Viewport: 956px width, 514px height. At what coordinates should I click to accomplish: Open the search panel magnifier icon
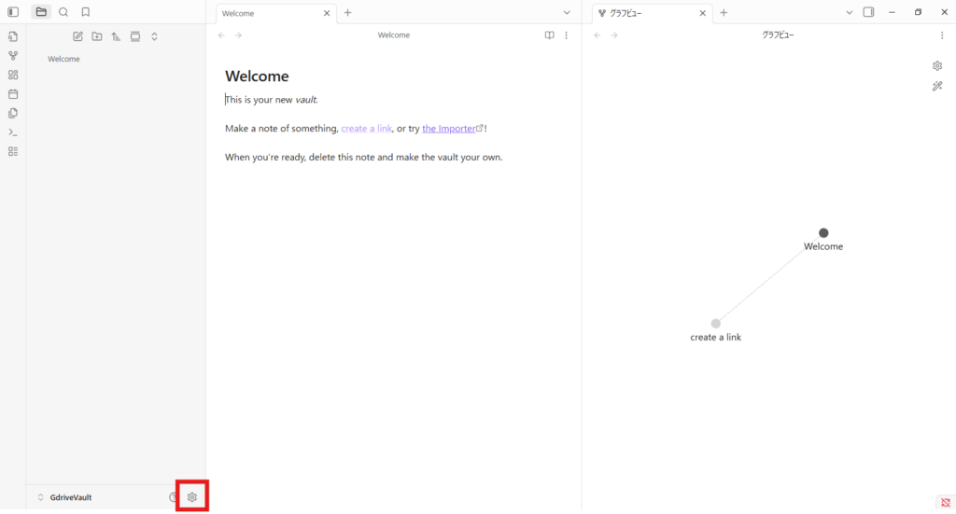tap(63, 12)
